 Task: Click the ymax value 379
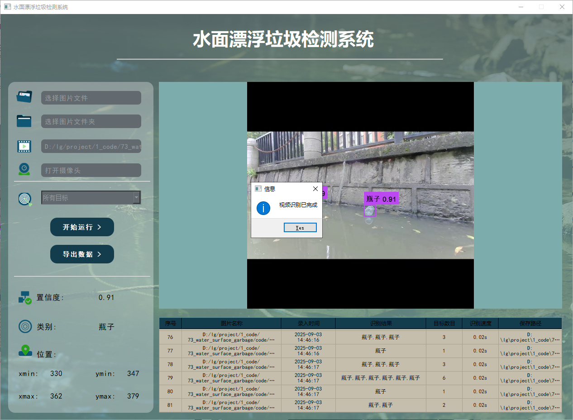click(133, 396)
